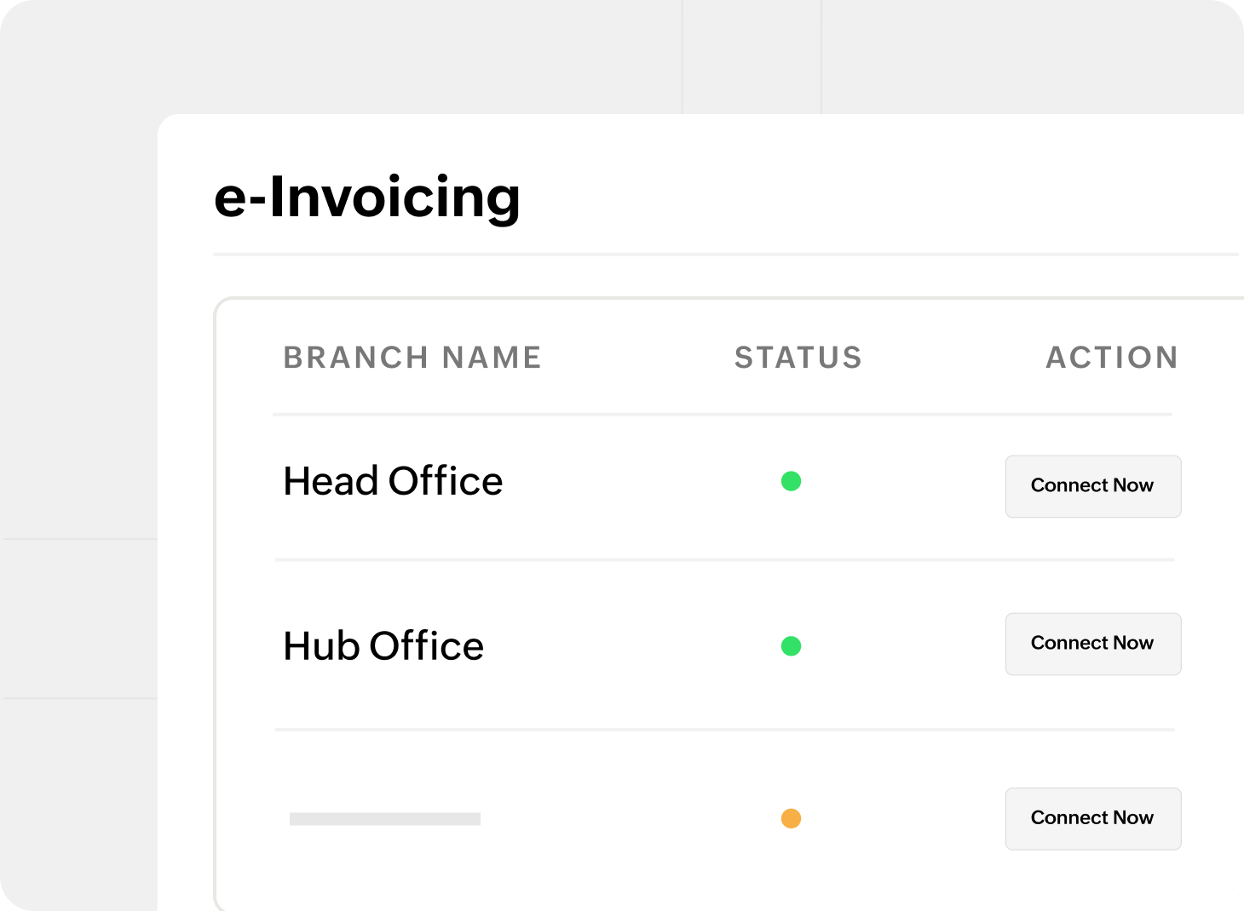The width and height of the screenshot is (1244, 911).
Task: Click the gray placeholder branch name bar
Action: [x=385, y=819]
